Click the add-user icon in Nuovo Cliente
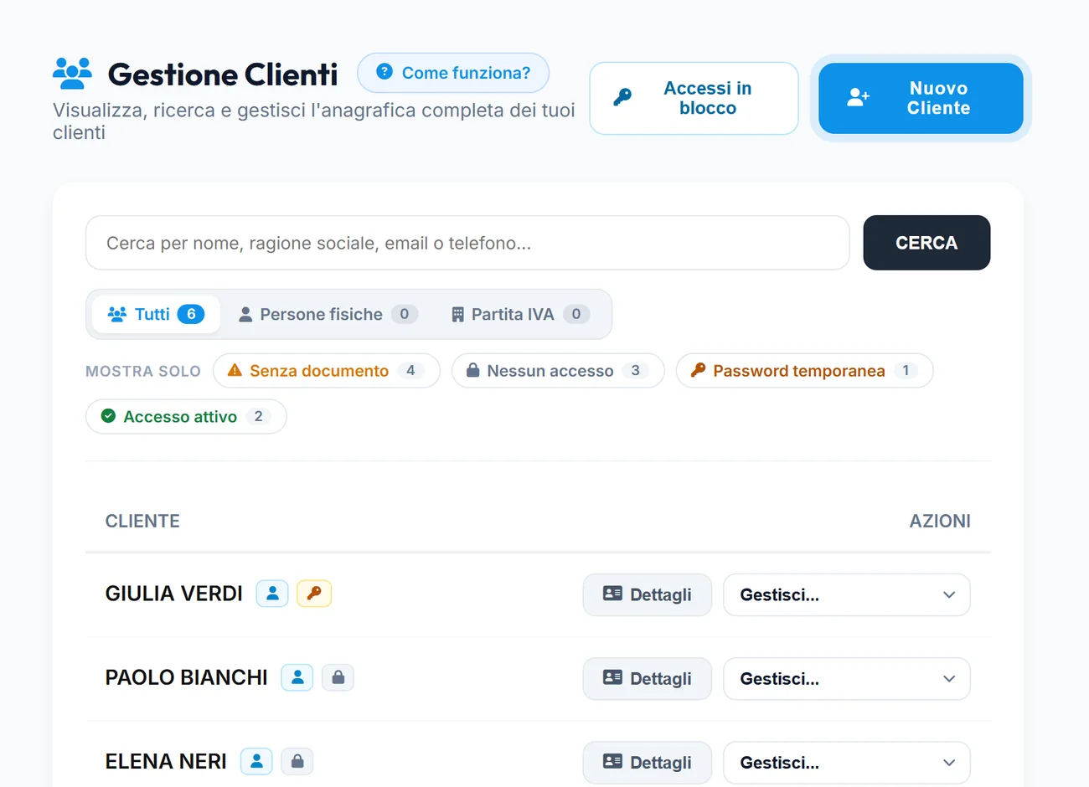The image size is (1089, 787). 858,98
